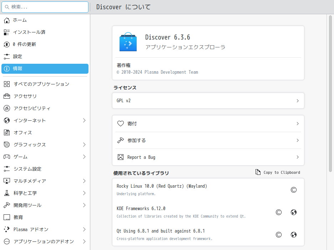Open the GPL v2 license details
This screenshot has height=250, width=334.
pyautogui.click(x=208, y=100)
